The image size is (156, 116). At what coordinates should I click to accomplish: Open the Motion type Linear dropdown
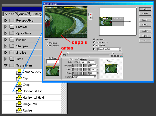click(95, 77)
